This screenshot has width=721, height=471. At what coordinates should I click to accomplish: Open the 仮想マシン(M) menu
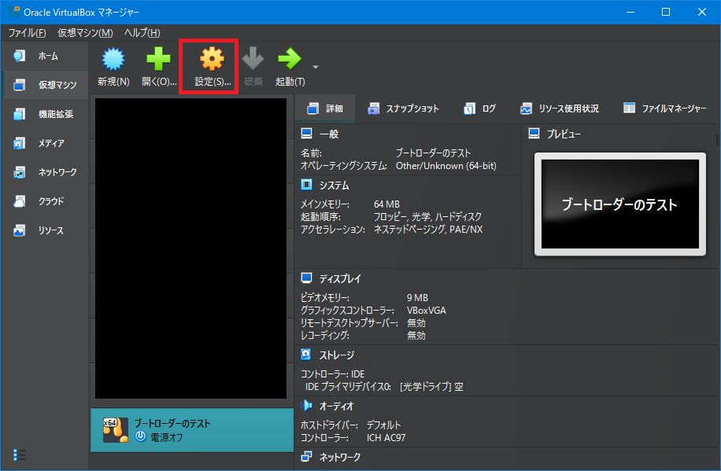coord(85,32)
